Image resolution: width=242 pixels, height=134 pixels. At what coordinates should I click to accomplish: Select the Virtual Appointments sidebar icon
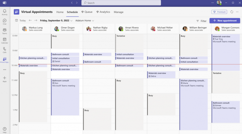tap(5, 60)
